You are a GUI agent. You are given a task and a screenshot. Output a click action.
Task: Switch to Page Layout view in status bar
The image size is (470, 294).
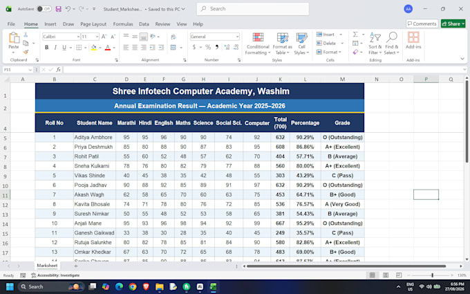click(386, 275)
